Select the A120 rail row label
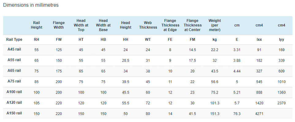This screenshot has width=295, height=122. [x=14, y=103]
